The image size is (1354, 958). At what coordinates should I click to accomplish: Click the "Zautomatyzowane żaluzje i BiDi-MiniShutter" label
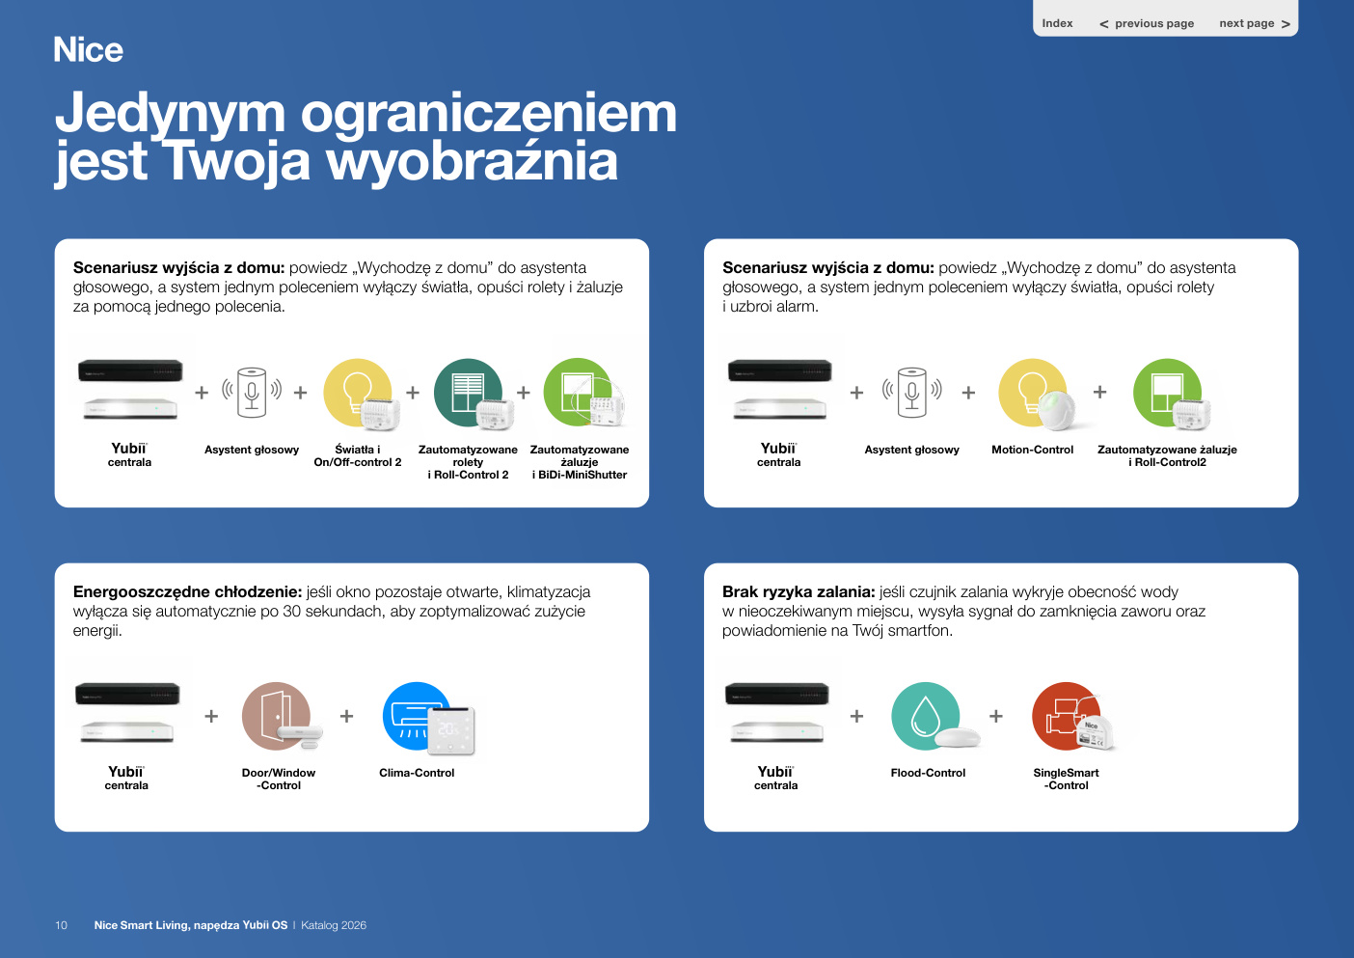click(580, 462)
